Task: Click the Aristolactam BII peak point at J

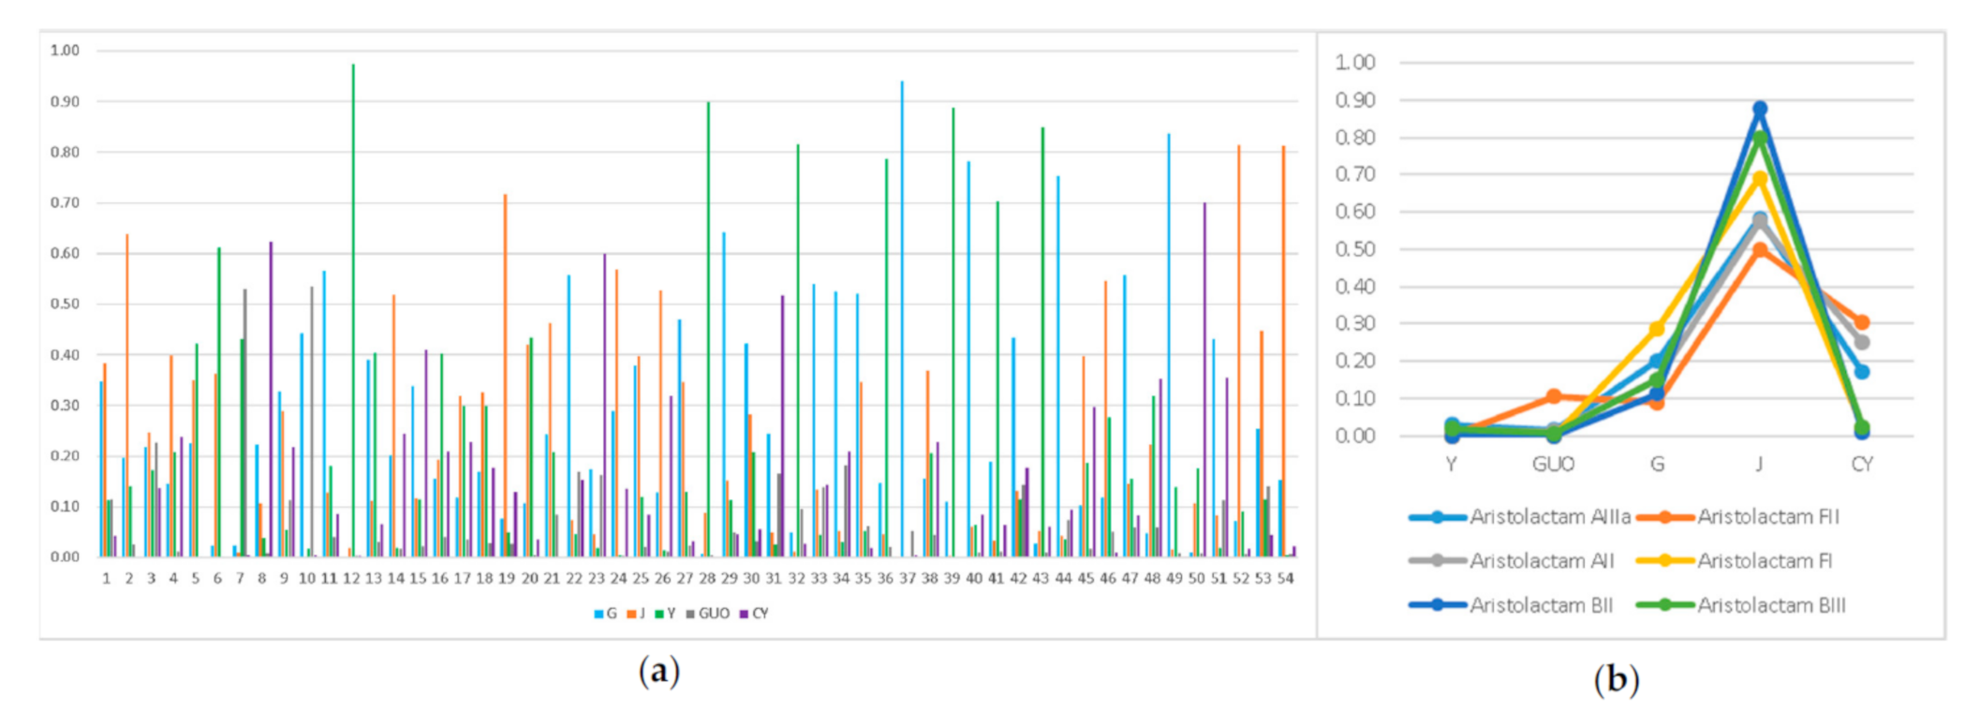Action: pos(1760,109)
